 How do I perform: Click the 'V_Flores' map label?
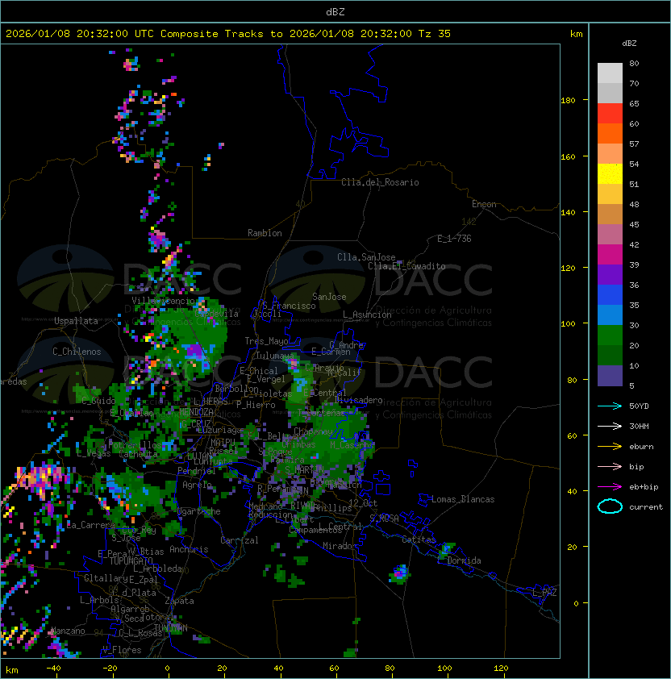coord(122,650)
